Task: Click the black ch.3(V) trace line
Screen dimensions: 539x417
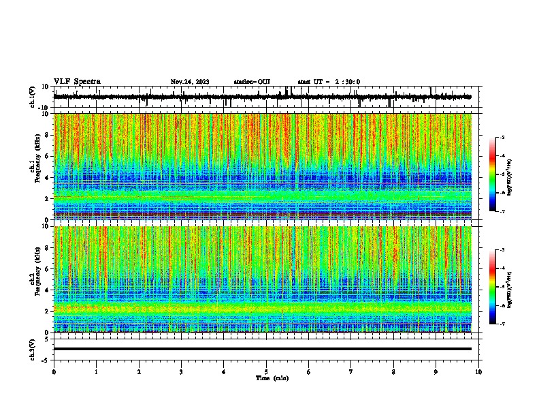Action: point(263,349)
